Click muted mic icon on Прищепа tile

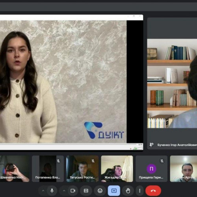(162, 161)
